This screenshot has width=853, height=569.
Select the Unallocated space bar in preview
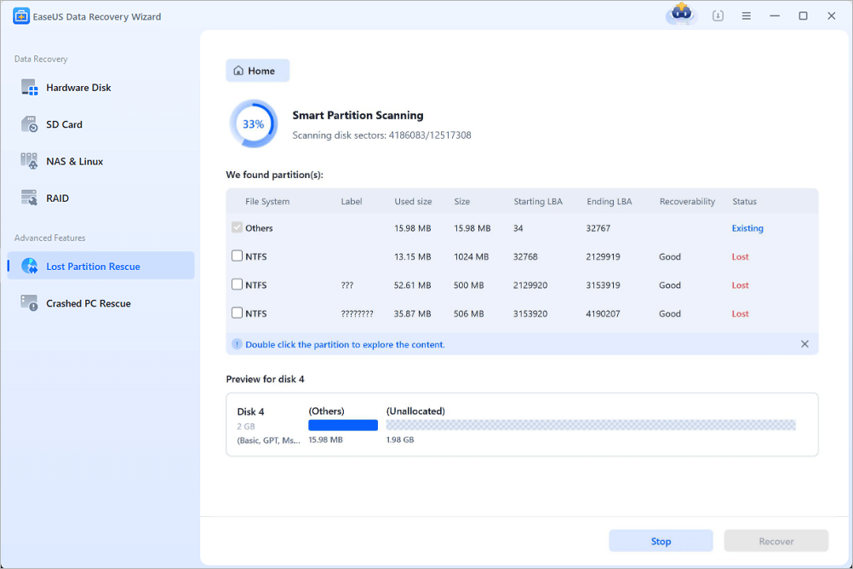590,425
